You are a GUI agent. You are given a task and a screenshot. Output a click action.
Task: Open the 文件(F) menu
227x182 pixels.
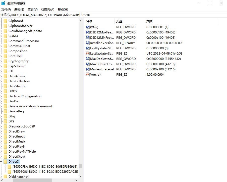pyautogui.click(x=6, y=9)
